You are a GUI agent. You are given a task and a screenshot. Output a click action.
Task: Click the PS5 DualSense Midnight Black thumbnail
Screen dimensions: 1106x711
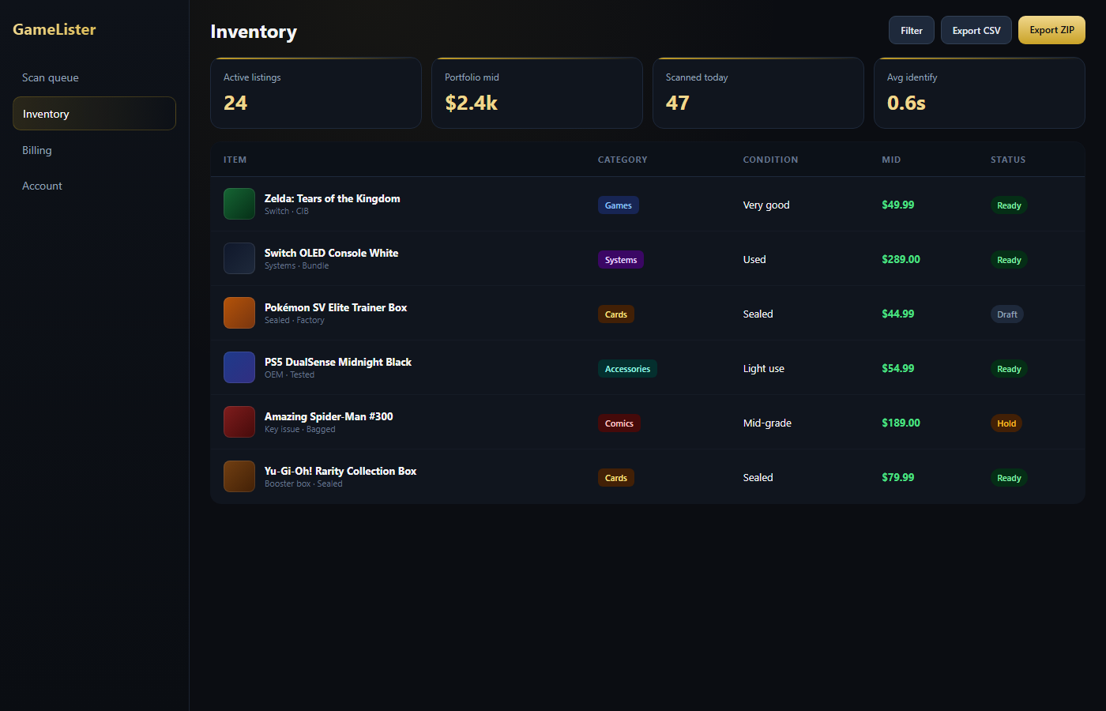239,367
